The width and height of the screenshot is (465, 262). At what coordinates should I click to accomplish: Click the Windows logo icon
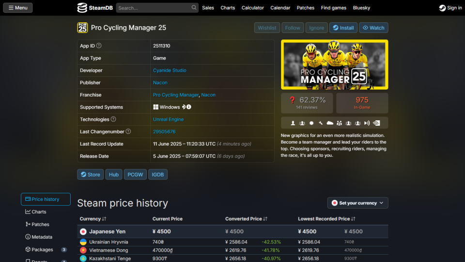[x=155, y=107]
